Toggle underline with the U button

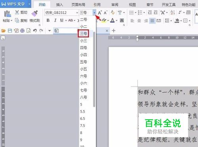62,20
